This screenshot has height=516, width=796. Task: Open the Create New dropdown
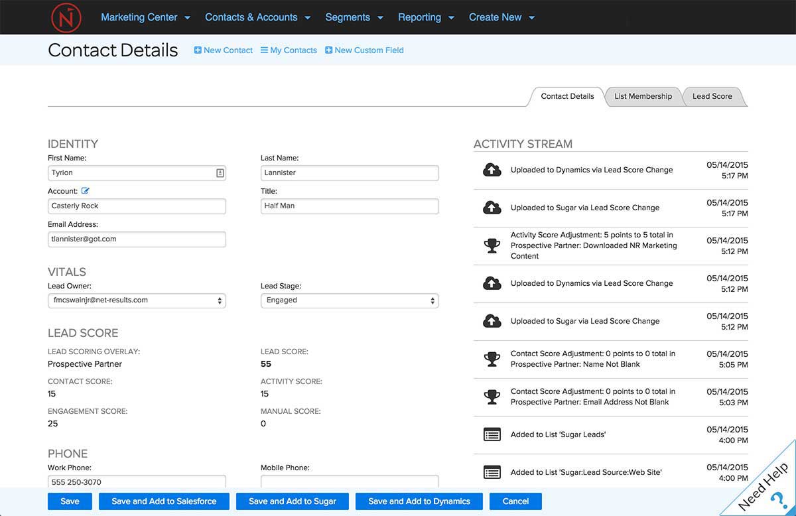pos(501,17)
